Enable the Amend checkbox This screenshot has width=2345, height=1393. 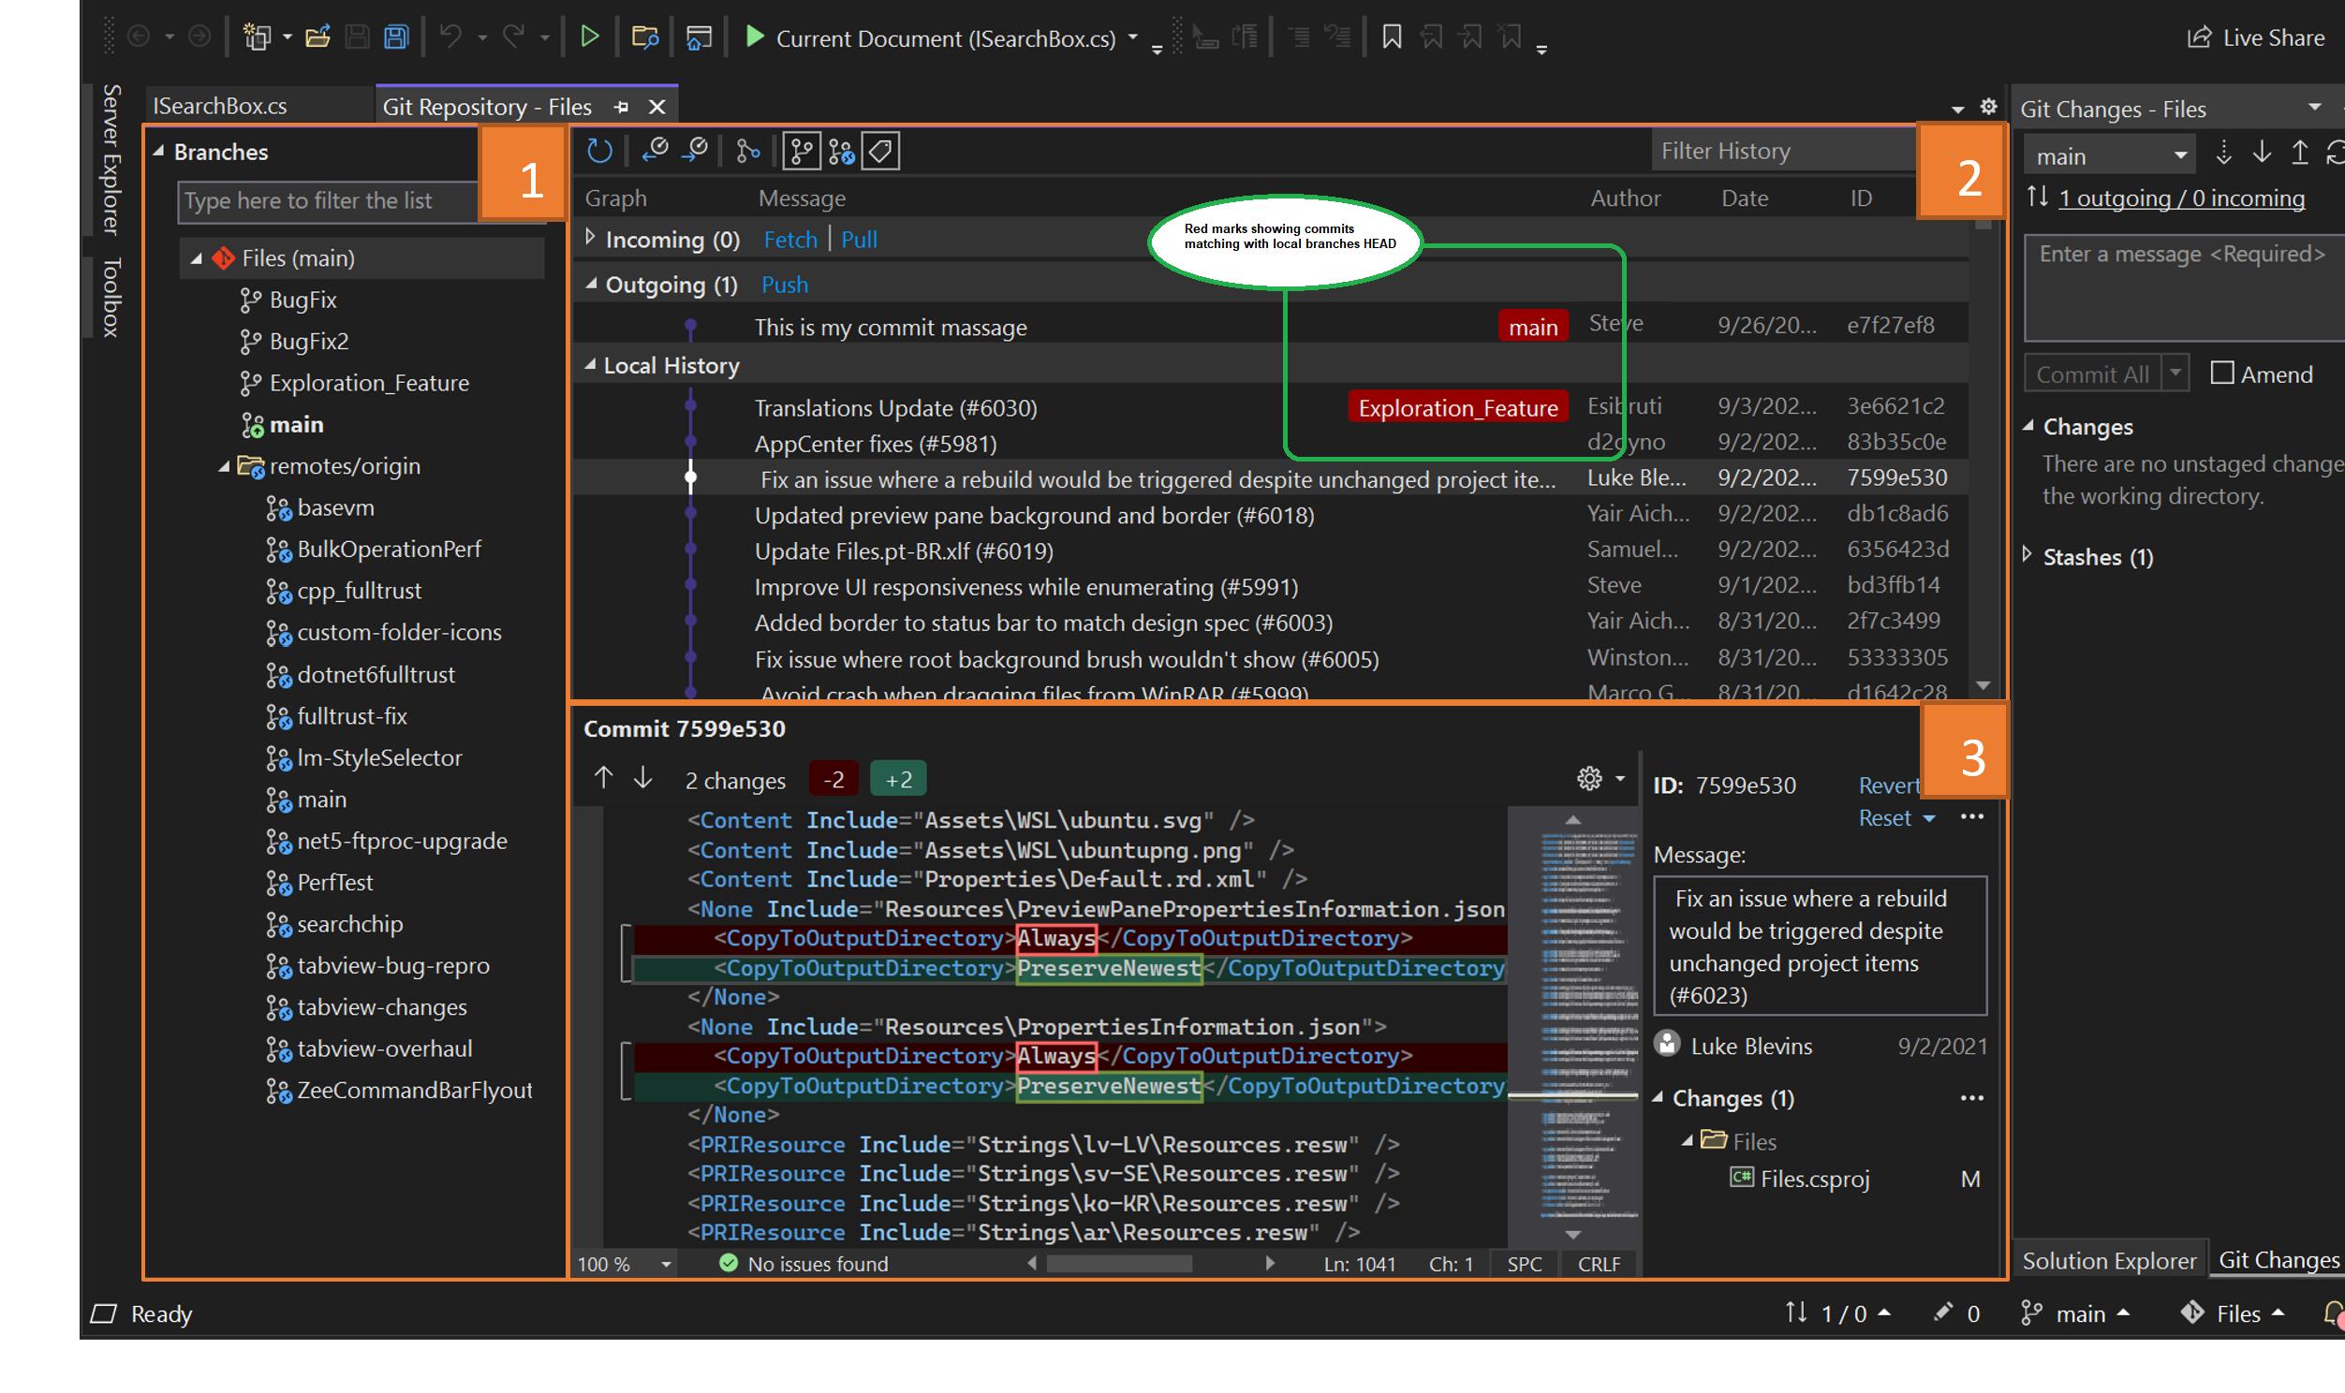point(2221,374)
